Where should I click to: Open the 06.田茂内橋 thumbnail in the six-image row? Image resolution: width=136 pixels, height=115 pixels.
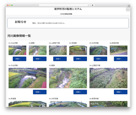click(119, 50)
